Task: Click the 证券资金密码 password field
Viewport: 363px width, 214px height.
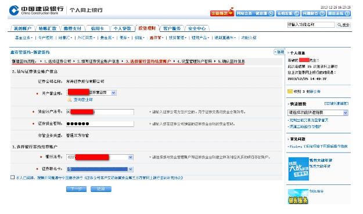Action: [100, 124]
